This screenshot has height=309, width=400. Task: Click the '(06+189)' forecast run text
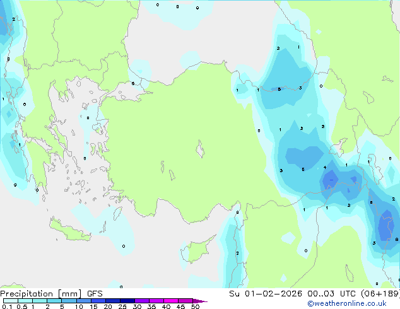(x=380, y=293)
